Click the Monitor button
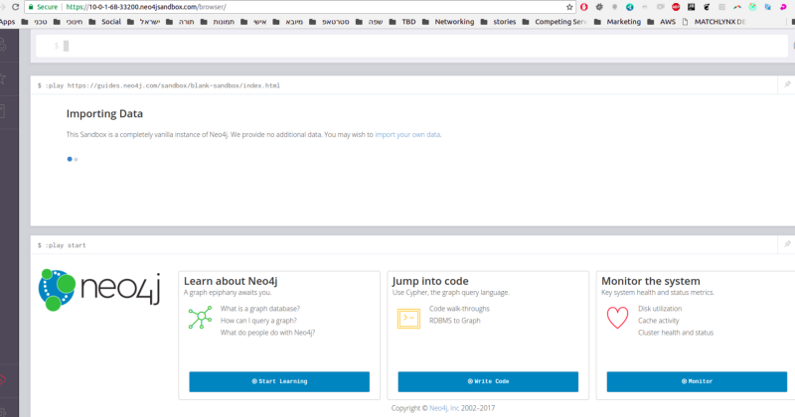 pyautogui.click(x=697, y=381)
